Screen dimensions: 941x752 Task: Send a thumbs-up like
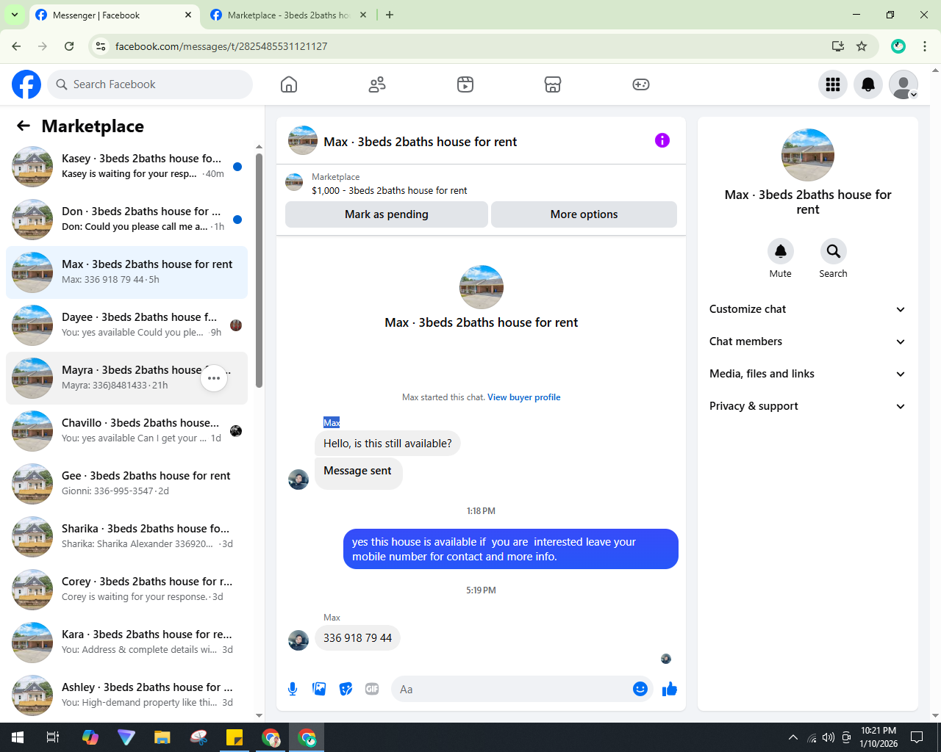click(x=670, y=689)
